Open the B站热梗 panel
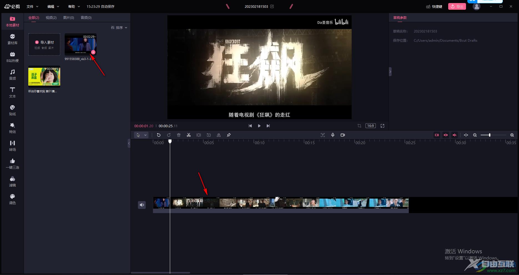Image resolution: width=519 pixels, height=275 pixels. coord(12,57)
